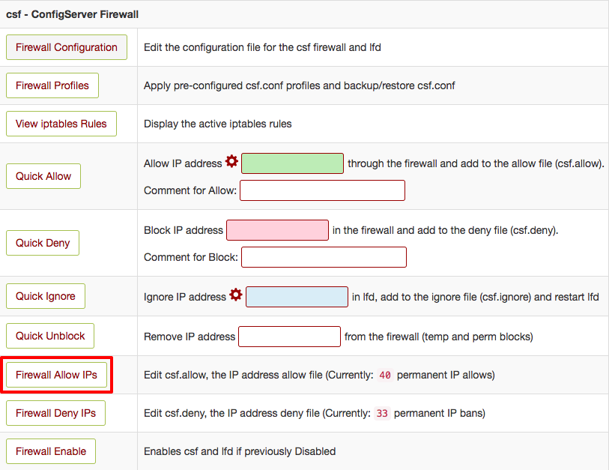Click the Quick Unblock button
609x470 pixels.
51,336
